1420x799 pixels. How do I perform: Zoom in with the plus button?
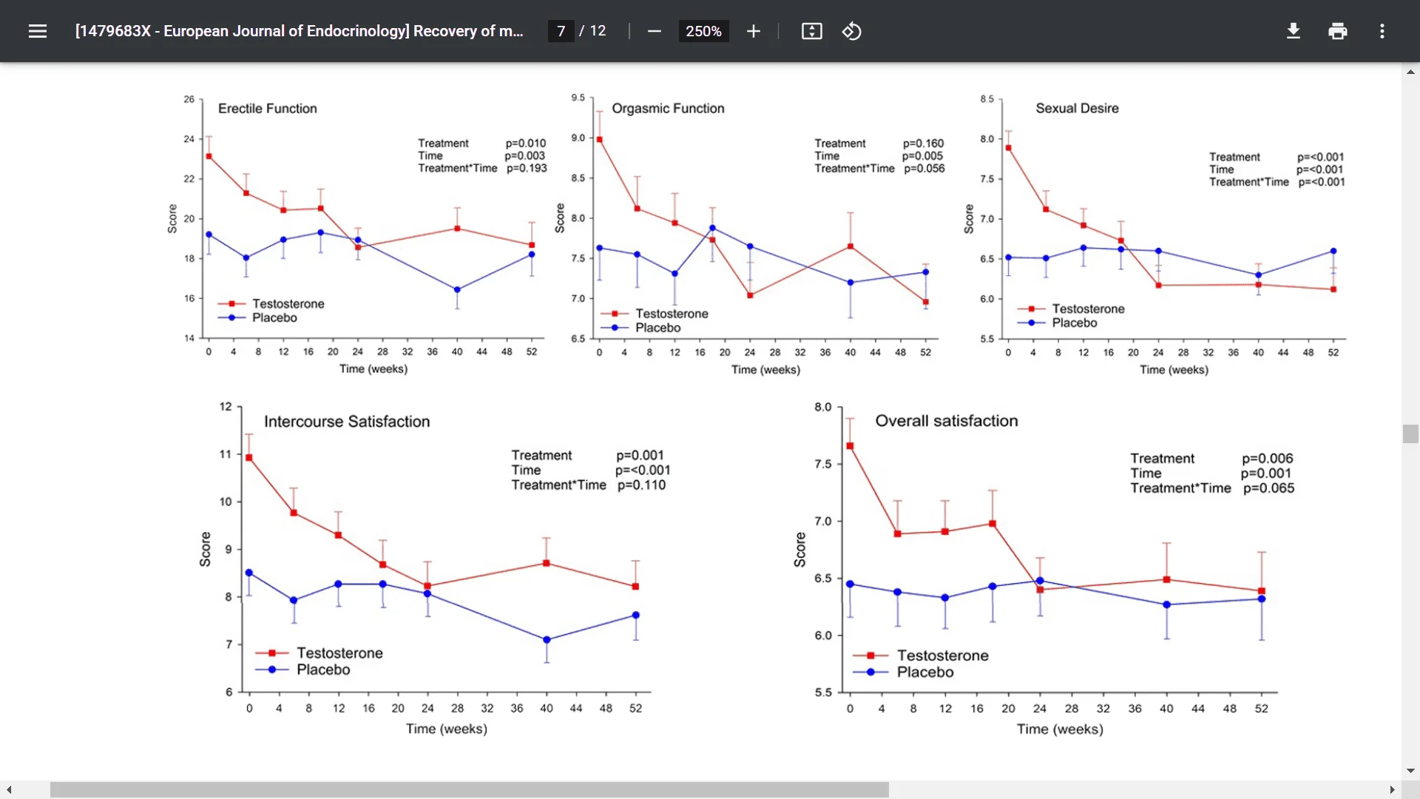coord(753,31)
